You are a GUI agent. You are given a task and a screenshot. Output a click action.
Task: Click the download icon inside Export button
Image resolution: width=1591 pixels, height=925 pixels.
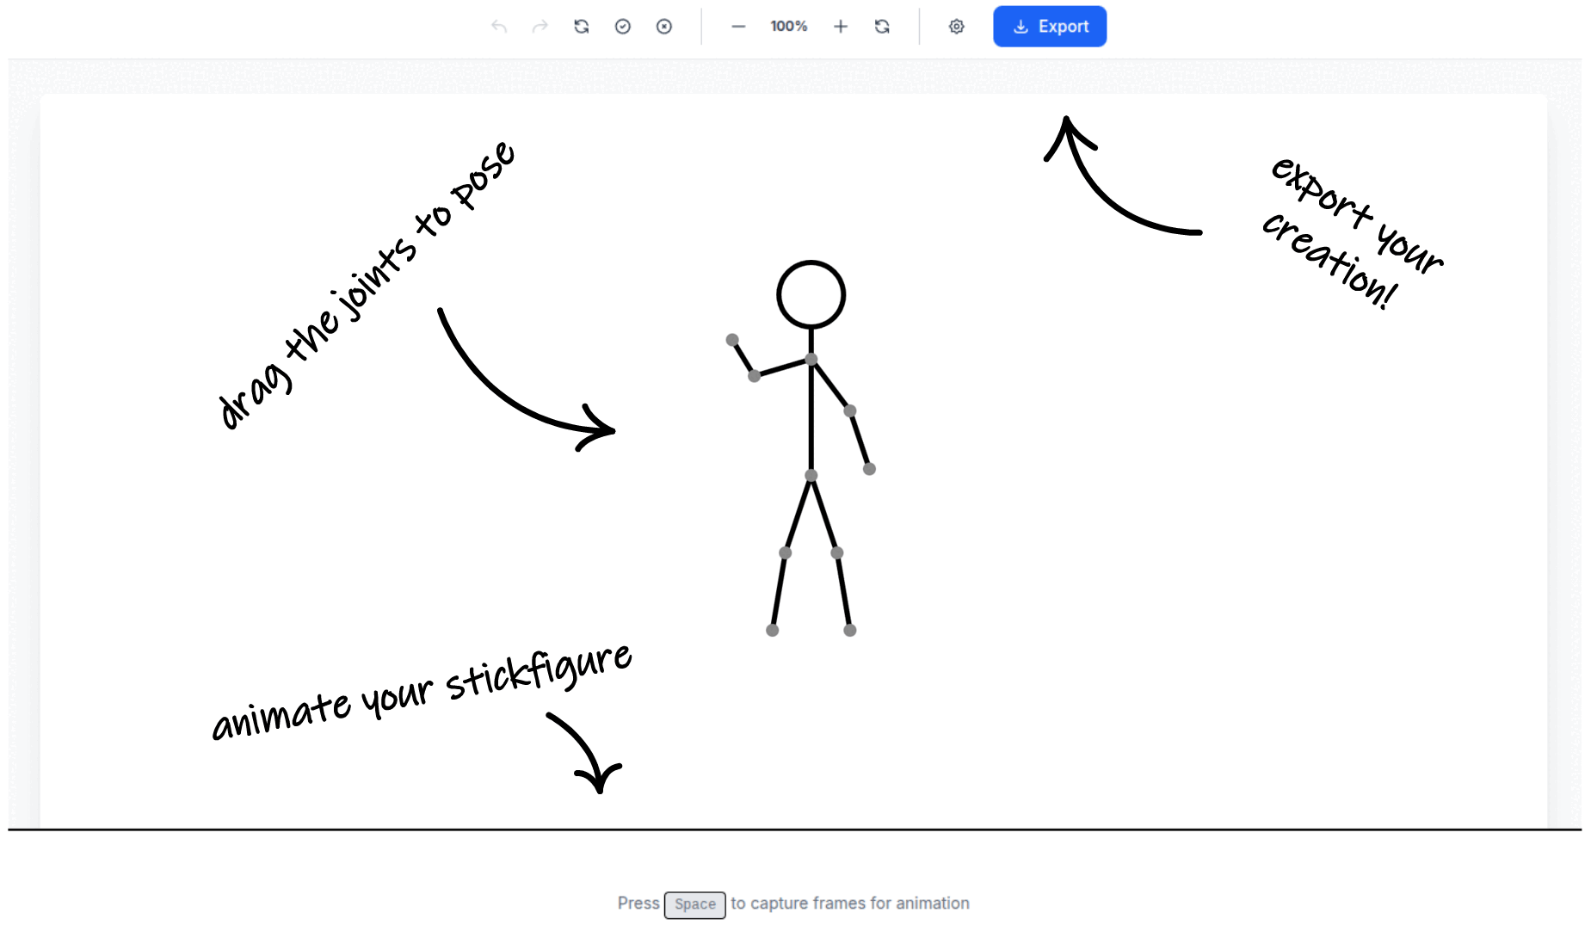tap(1021, 26)
